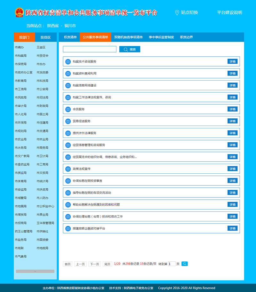Expand department list with bottom chevron bar
This screenshot has height=292, width=256.
pyautogui.click(x=35, y=271)
